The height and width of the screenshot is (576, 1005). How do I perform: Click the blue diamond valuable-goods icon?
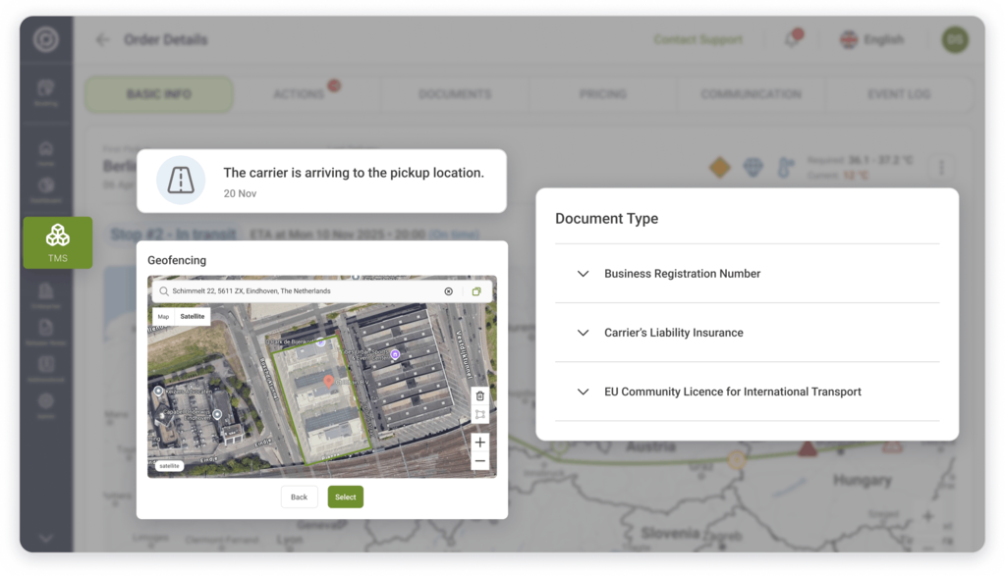click(x=753, y=167)
